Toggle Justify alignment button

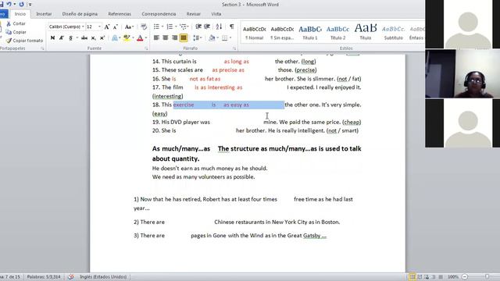tap(184, 38)
